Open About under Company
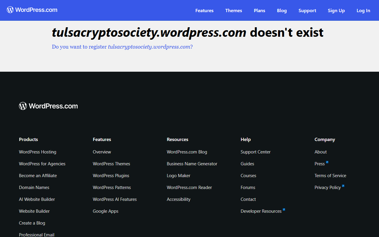 point(321,152)
